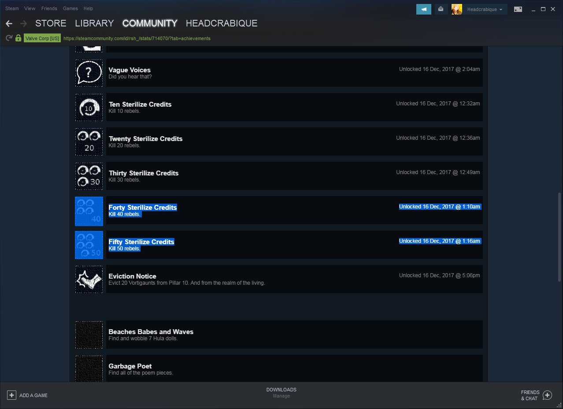563x409 pixels.
Task: Open the Headcrabique account dropdown
Action: coord(485,9)
